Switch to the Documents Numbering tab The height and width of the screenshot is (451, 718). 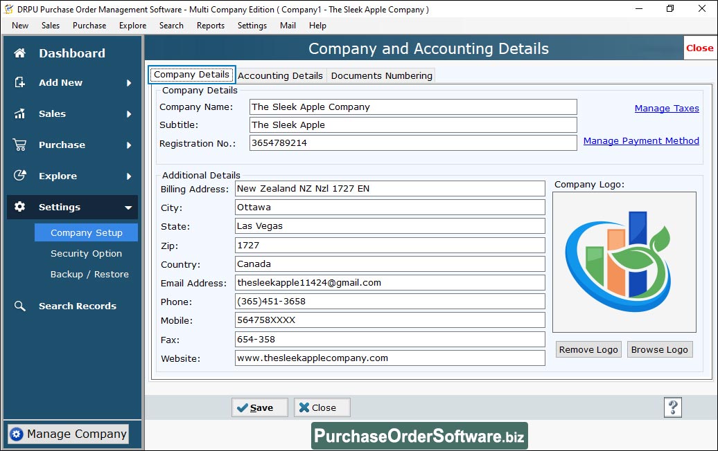(x=381, y=76)
